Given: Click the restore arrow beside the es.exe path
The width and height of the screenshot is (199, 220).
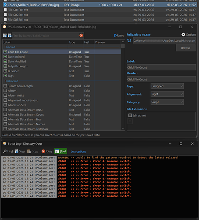Looking at the screenshot, I should tap(129, 40).
